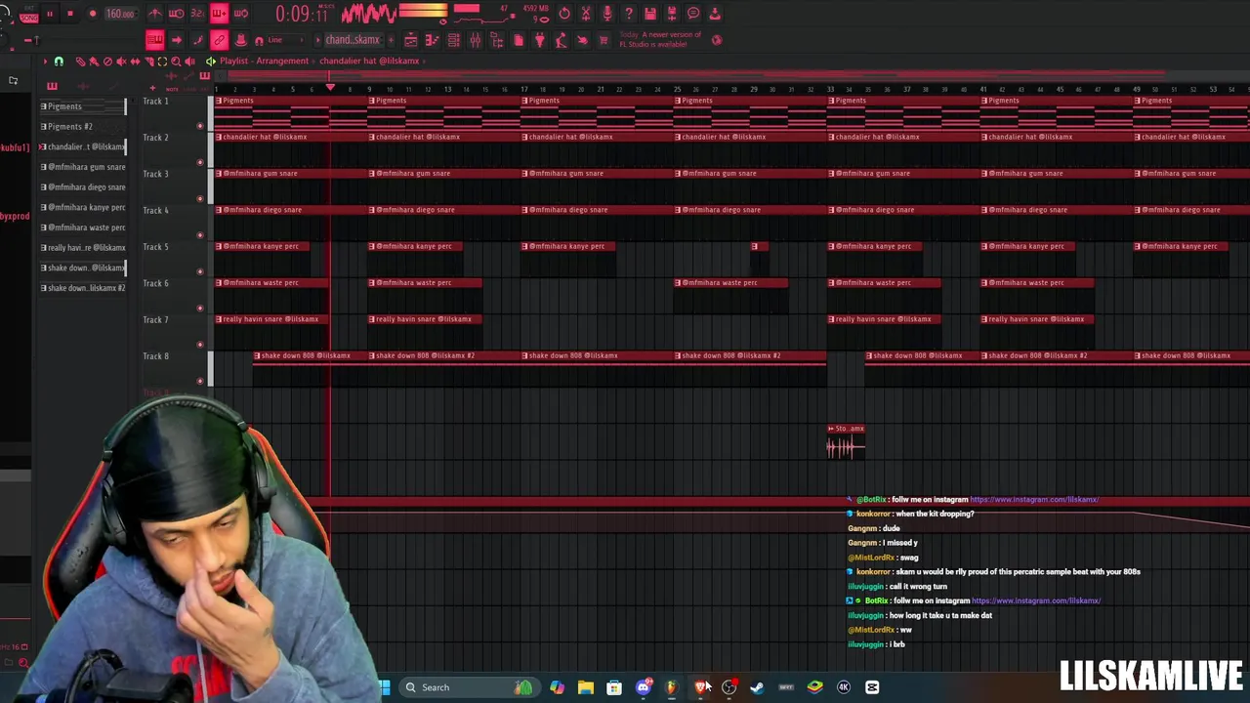This screenshot has height=703, width=1250.
Task: Select the playlist delete tool
Action: click(107, 61)
